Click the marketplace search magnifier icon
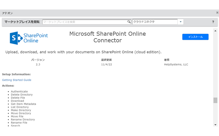Screen dimensions: 219x136 point(129,22)
